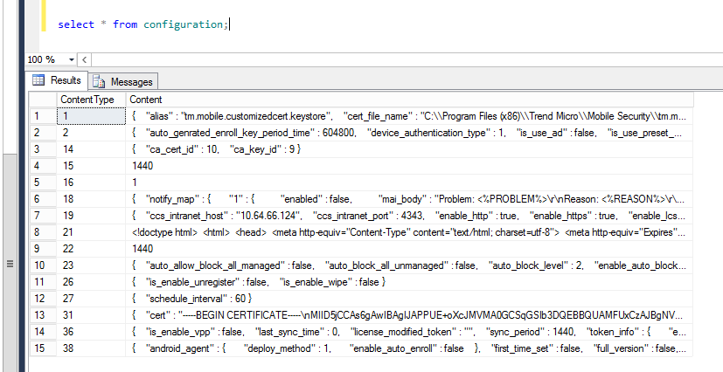Screen dimensions: 723x372
Task: Select ContentType cell with value 38
Action: tap(91, 348)
